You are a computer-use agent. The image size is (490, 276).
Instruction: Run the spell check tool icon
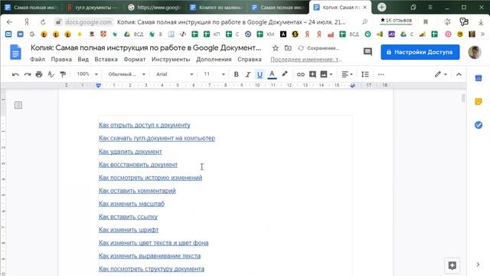pos(51,74)
